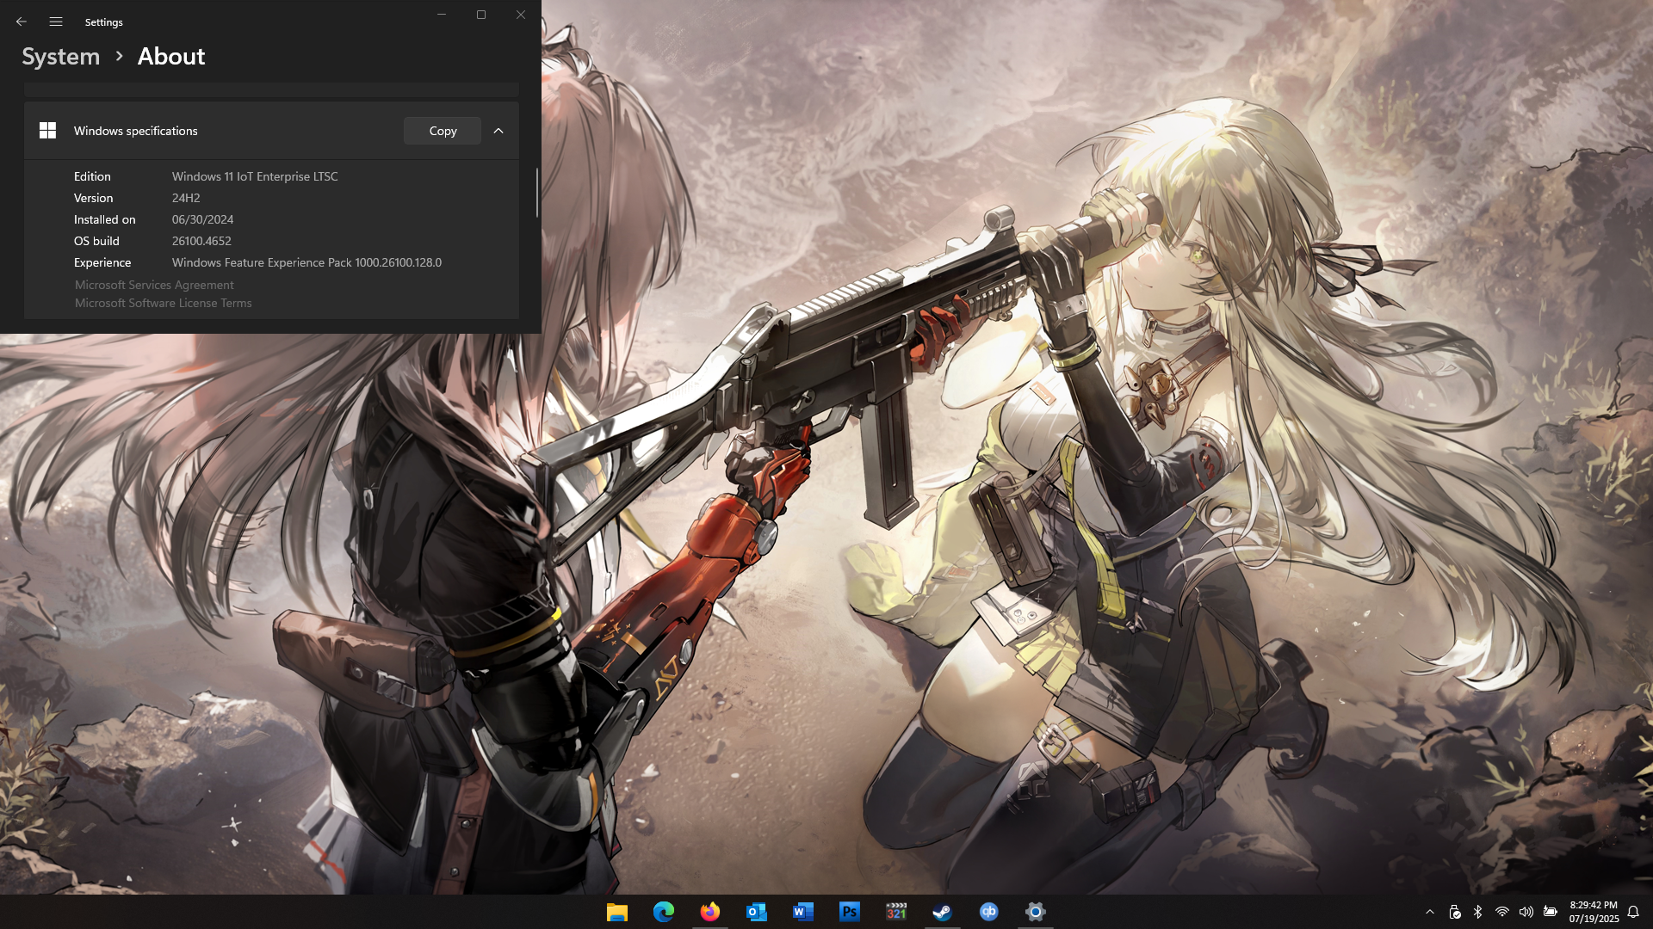Viewport: 1653px width, 929px height.
Task: Select the Windows 11 IoT Enterprise LTSC text
Action: 255,176
